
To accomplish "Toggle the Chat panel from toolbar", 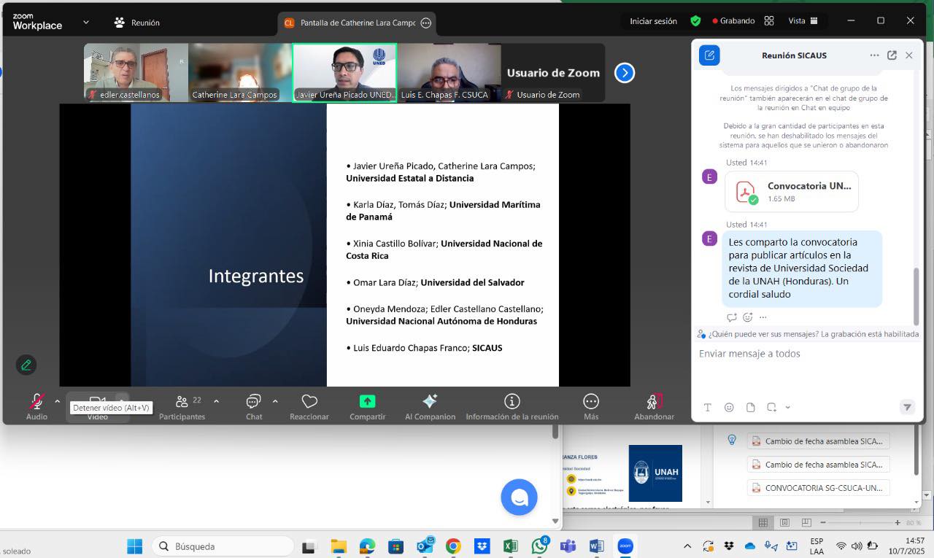I will tap(253, 402).
